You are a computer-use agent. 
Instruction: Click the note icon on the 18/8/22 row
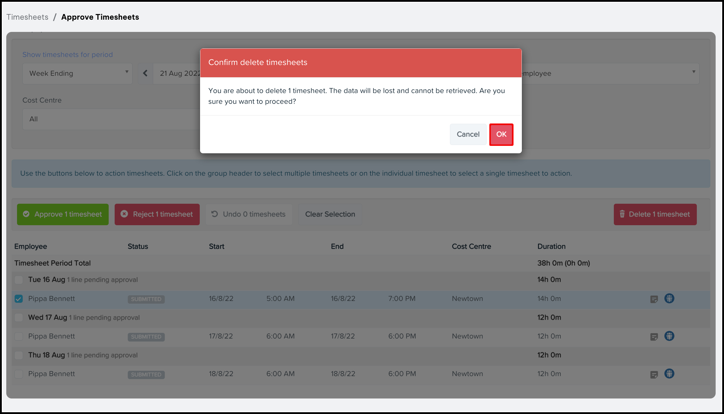click(654, 375)
